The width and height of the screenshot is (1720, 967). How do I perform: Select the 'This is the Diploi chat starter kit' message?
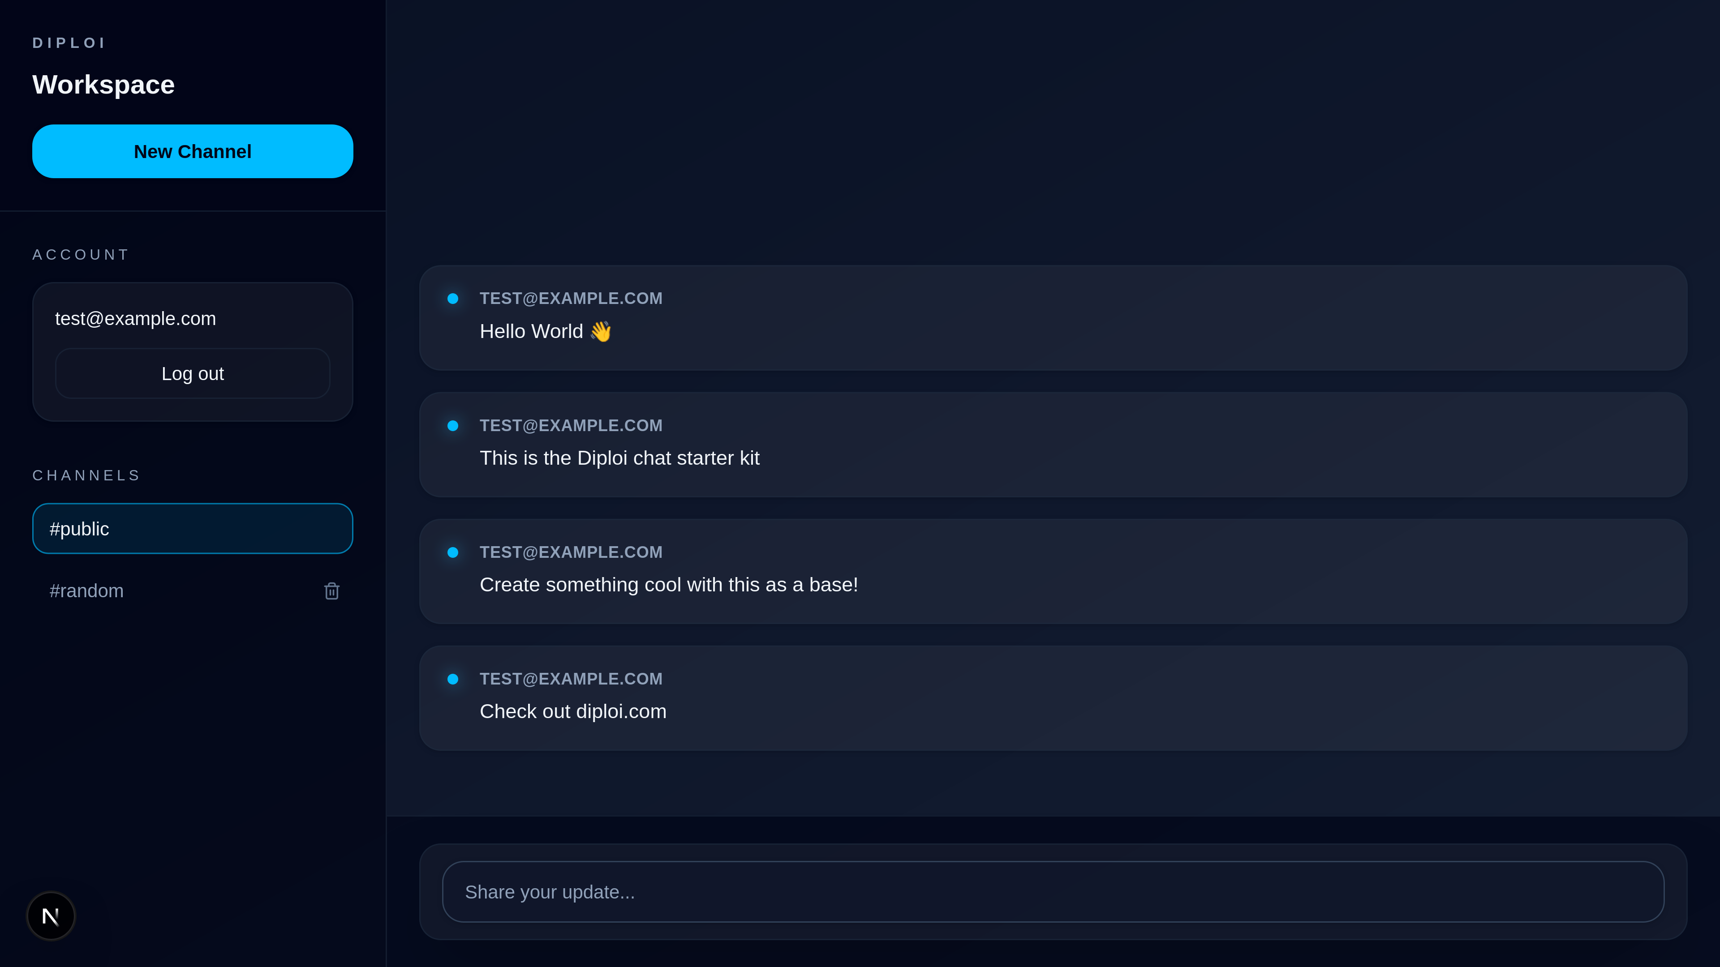619,458
